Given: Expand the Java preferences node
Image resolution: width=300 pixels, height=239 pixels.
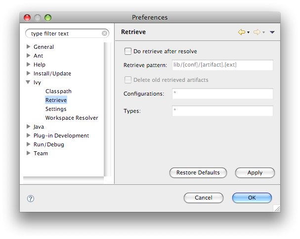Looking at the screenshot, I should click(x=29, y=127).
